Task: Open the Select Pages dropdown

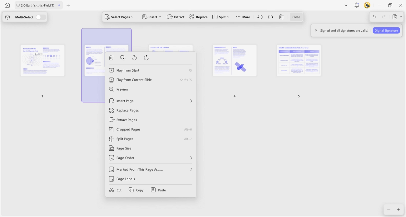Action: pos(119,17)
